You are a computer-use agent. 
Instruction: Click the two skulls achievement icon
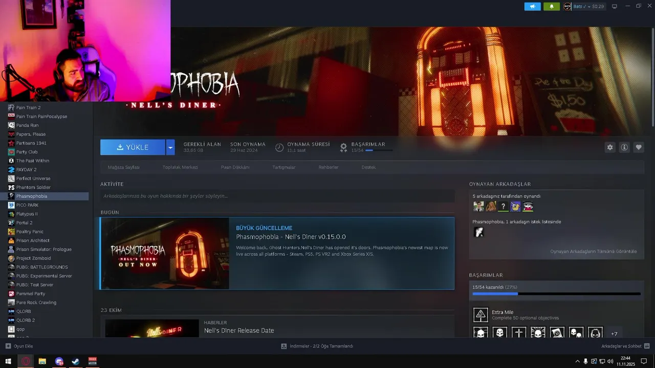576,333
